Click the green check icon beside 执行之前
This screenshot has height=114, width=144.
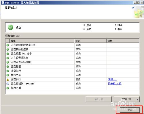coord(8,75)
